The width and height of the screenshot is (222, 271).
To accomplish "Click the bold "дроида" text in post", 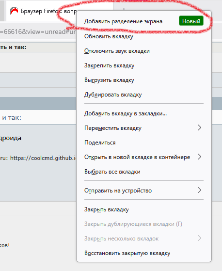I will [11, 138].
